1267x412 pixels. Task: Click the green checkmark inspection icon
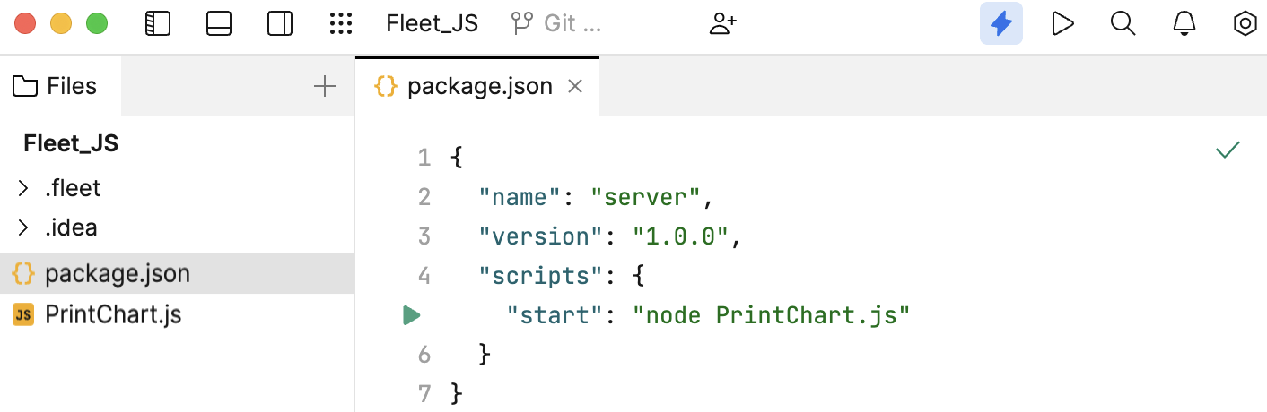coord(1228,150)
